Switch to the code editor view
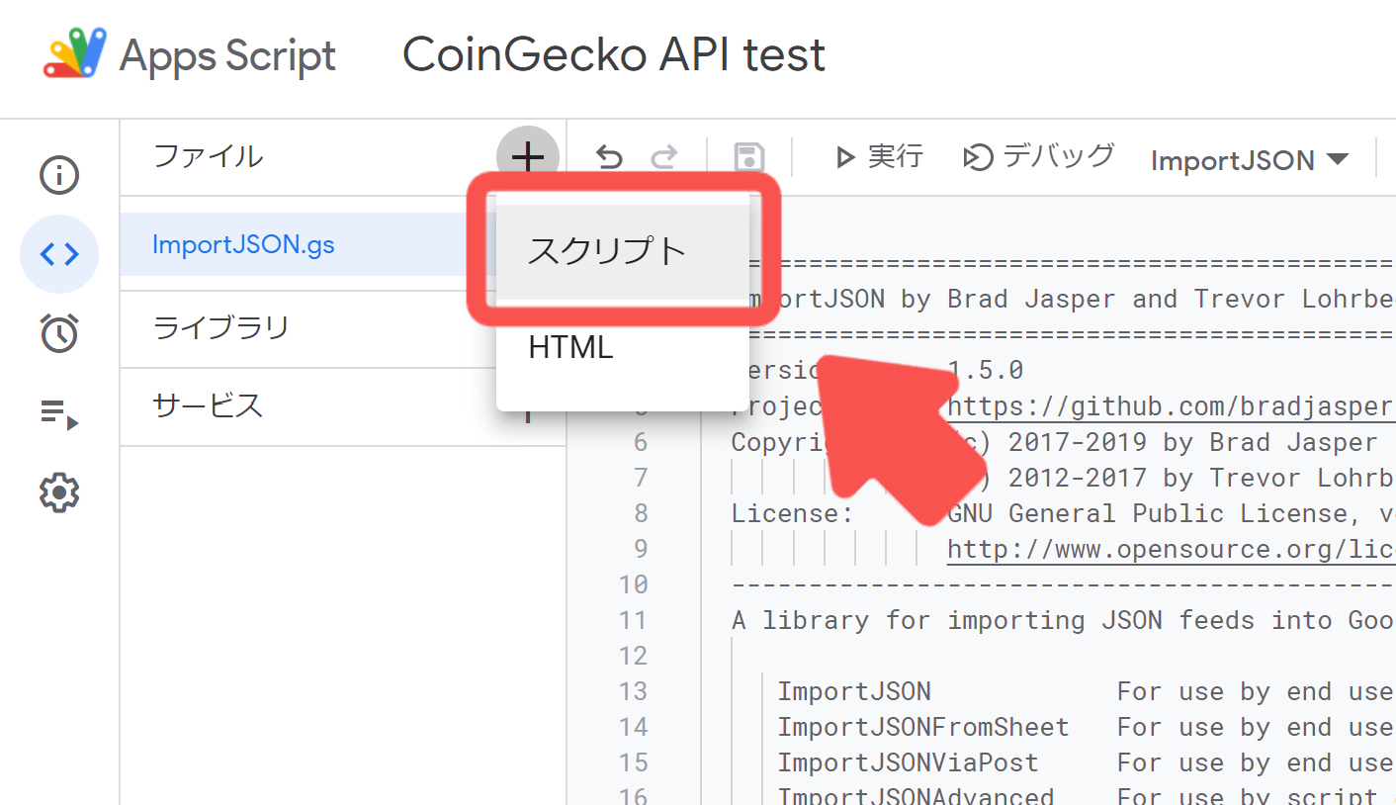1396x805 pixels. coord(59,254)
